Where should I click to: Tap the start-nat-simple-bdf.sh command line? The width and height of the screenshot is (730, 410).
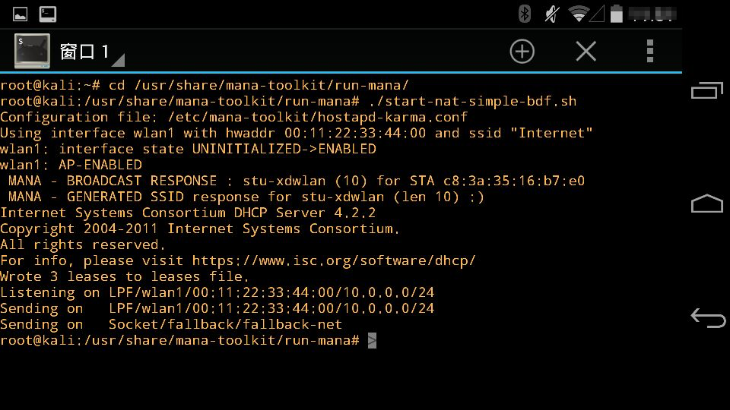click(288, 101)
